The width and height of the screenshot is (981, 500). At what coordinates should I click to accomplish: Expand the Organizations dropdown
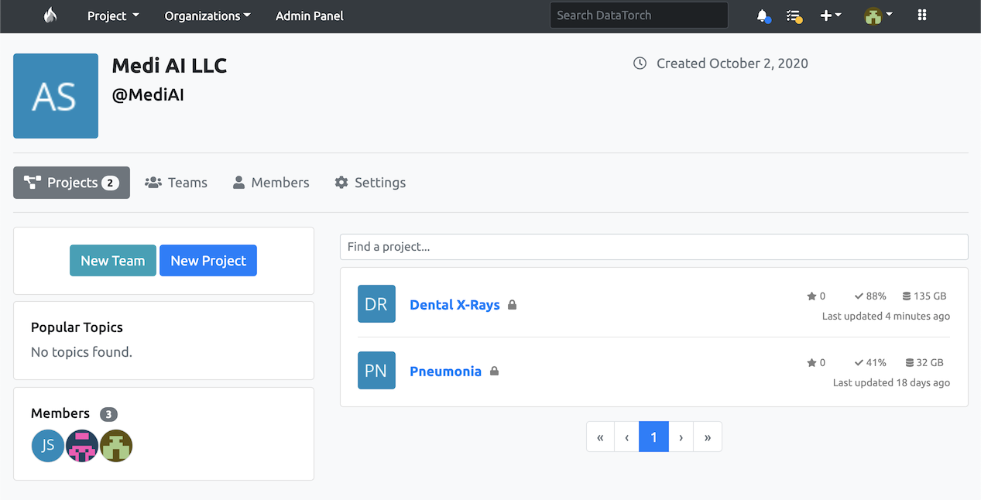coord(207,15)
